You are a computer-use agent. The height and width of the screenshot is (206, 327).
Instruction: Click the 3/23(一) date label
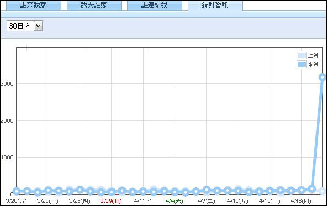click(47, 201)
